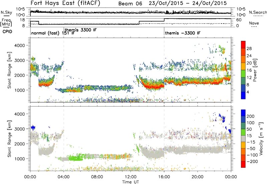Click the '16:00' time axis label
This screenshot has height=184, width=267.
point(164,177)
